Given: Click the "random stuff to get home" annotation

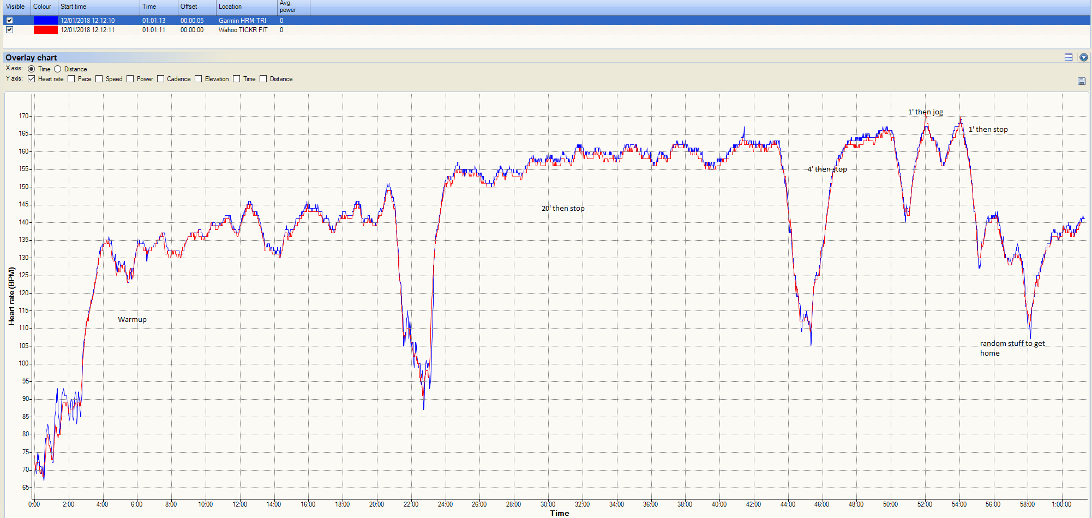Looking at the screenshot, I should click(1012, 349).
